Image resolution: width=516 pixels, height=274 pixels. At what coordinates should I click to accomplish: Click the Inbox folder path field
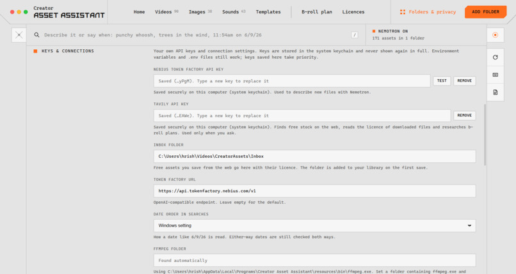click(314, 156)
